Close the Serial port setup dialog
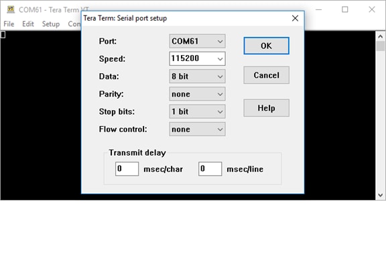This screenshot has width=386, height=271. [295, 18]
